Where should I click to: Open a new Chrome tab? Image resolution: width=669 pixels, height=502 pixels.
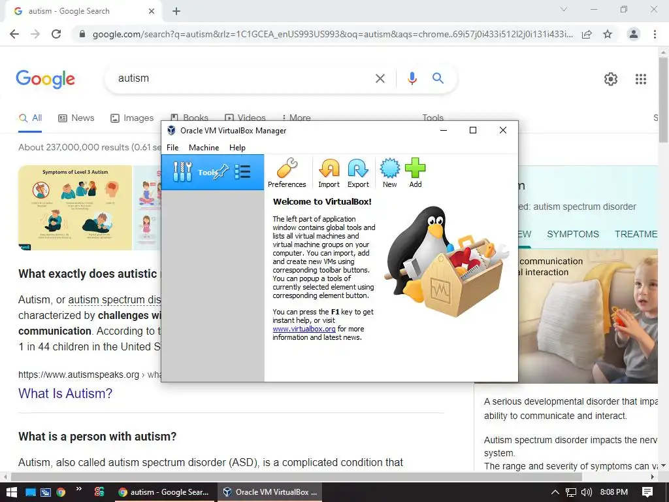[x=176, y=11]
